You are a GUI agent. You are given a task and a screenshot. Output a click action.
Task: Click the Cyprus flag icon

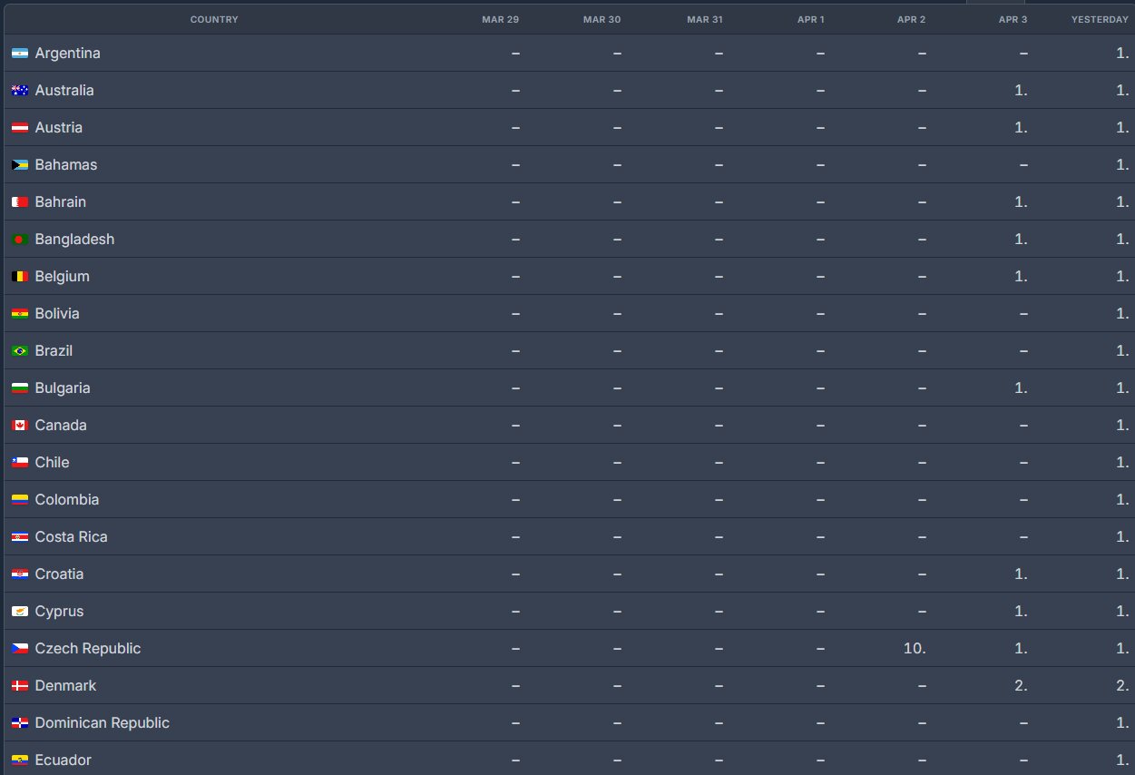(20, 612)
